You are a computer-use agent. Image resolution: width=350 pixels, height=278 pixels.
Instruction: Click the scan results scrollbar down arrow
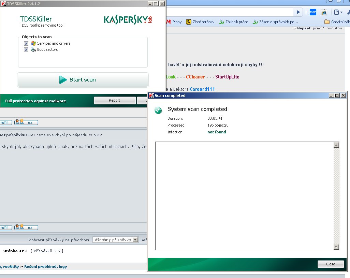click(336, 247)
